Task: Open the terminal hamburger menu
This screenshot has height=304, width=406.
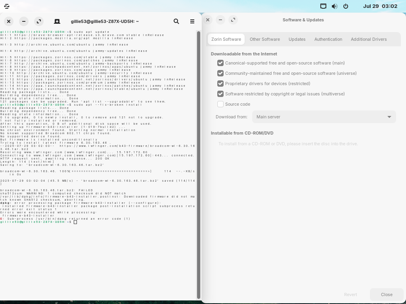Action: click(192, 21)
